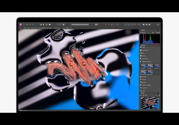
Task: Click the Invert Selection toolbar icon
Action: pos(64,25)
